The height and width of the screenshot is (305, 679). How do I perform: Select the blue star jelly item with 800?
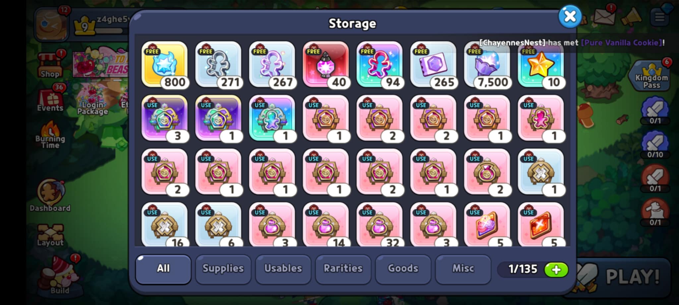click(164, 65)
